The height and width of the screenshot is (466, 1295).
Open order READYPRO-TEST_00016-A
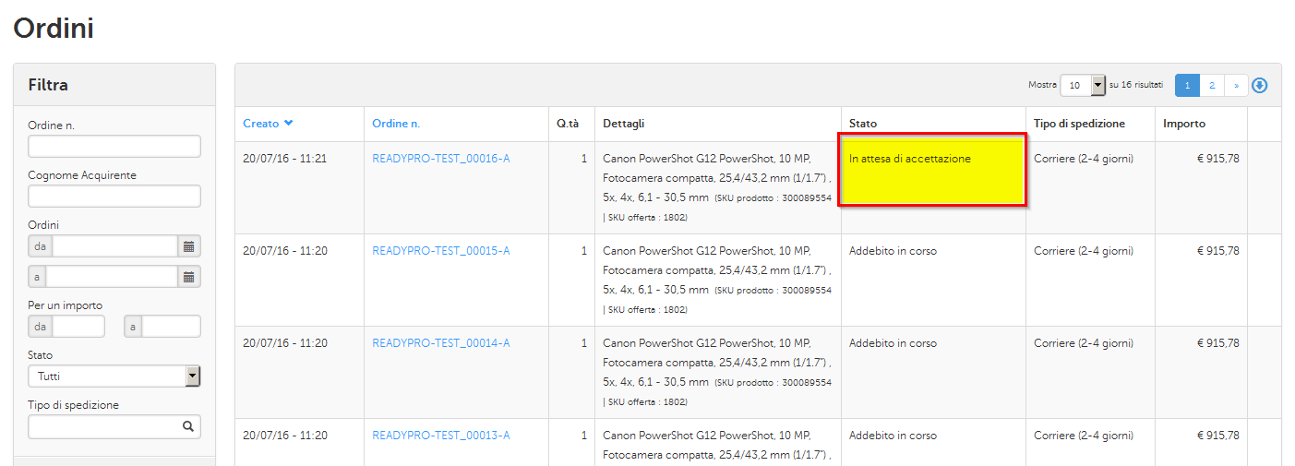[440, 159]
